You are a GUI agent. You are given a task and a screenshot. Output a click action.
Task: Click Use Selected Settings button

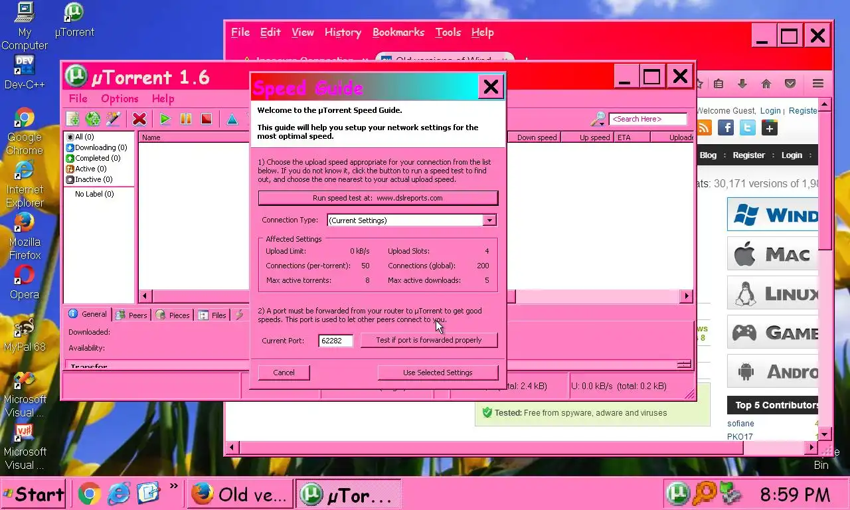coord(438,373)
